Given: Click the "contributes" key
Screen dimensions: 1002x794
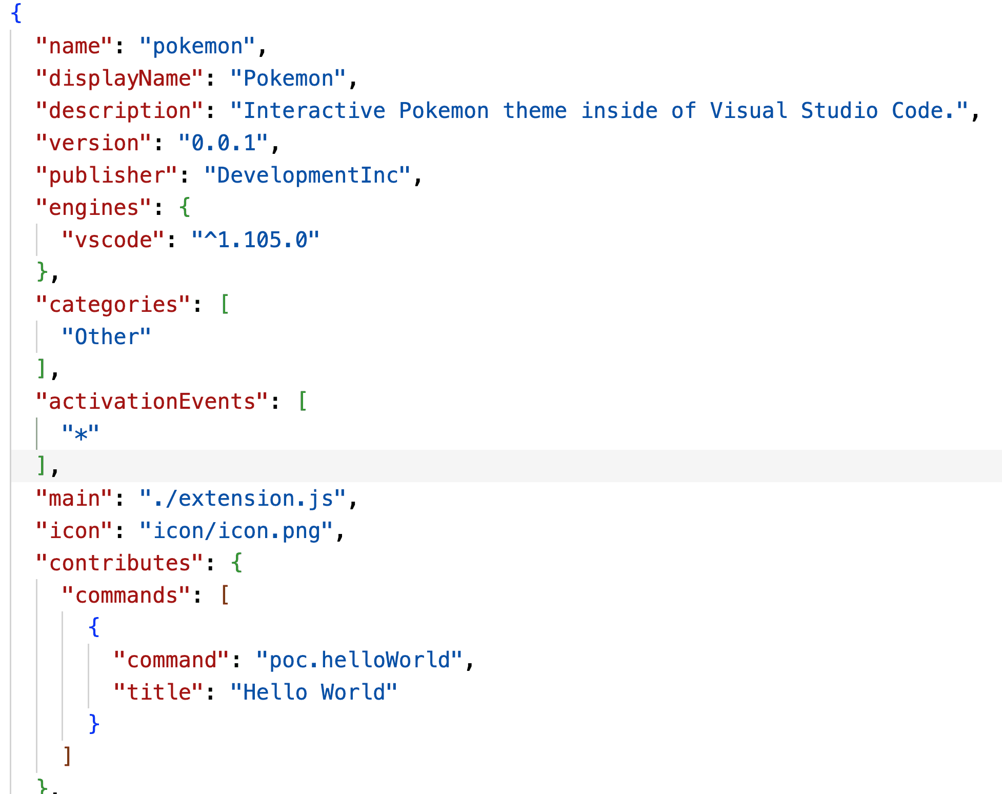Looking at the screenshot, I should (x=119, y=564).
